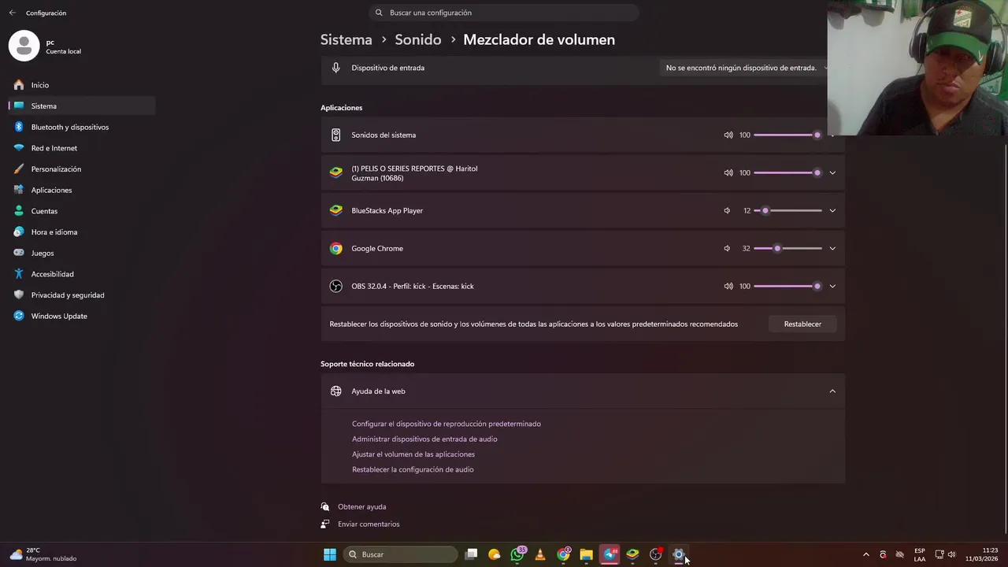Click the Restablecer button
Image resolution: width=1008 pixels, height=567 pixels.
802,324
